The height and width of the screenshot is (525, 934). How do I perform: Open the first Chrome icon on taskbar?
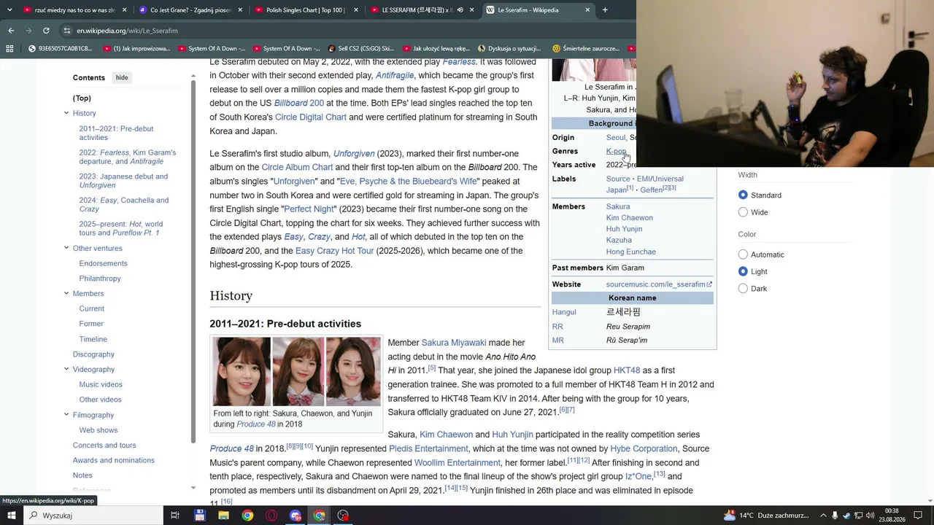click(x=247, y=516)
